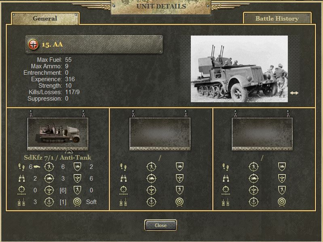Click the naval attack anchor icon beside value [1]
This screenshot has width=323, height=242.
(x=49, y=202)
